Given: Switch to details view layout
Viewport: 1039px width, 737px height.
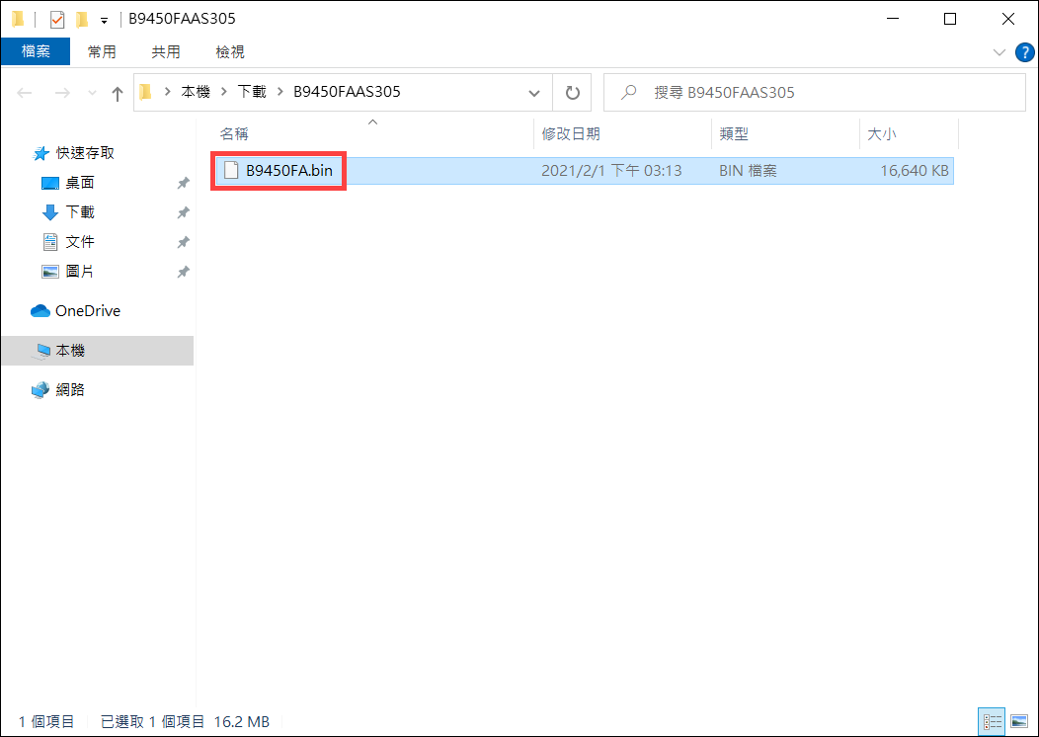Looking at the screenshot, I should pyautogui.click(x=991, y=721).
